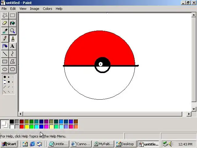Choose the large forward-slash brush shape
The height and width of the screenshot is (148, 197).
click(x=5, y=87)
